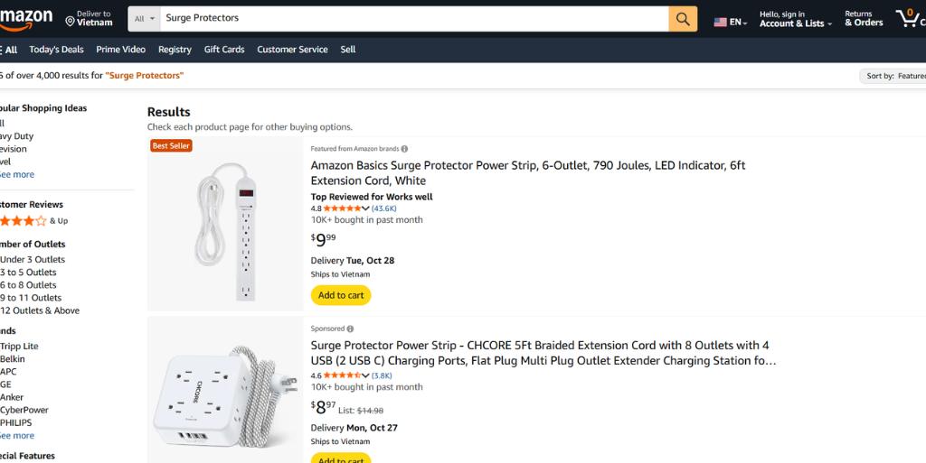The height and width of the screenshot is (463, 926).
Task: Click the orange search magnifier button
Action: (x=683, y=18)
